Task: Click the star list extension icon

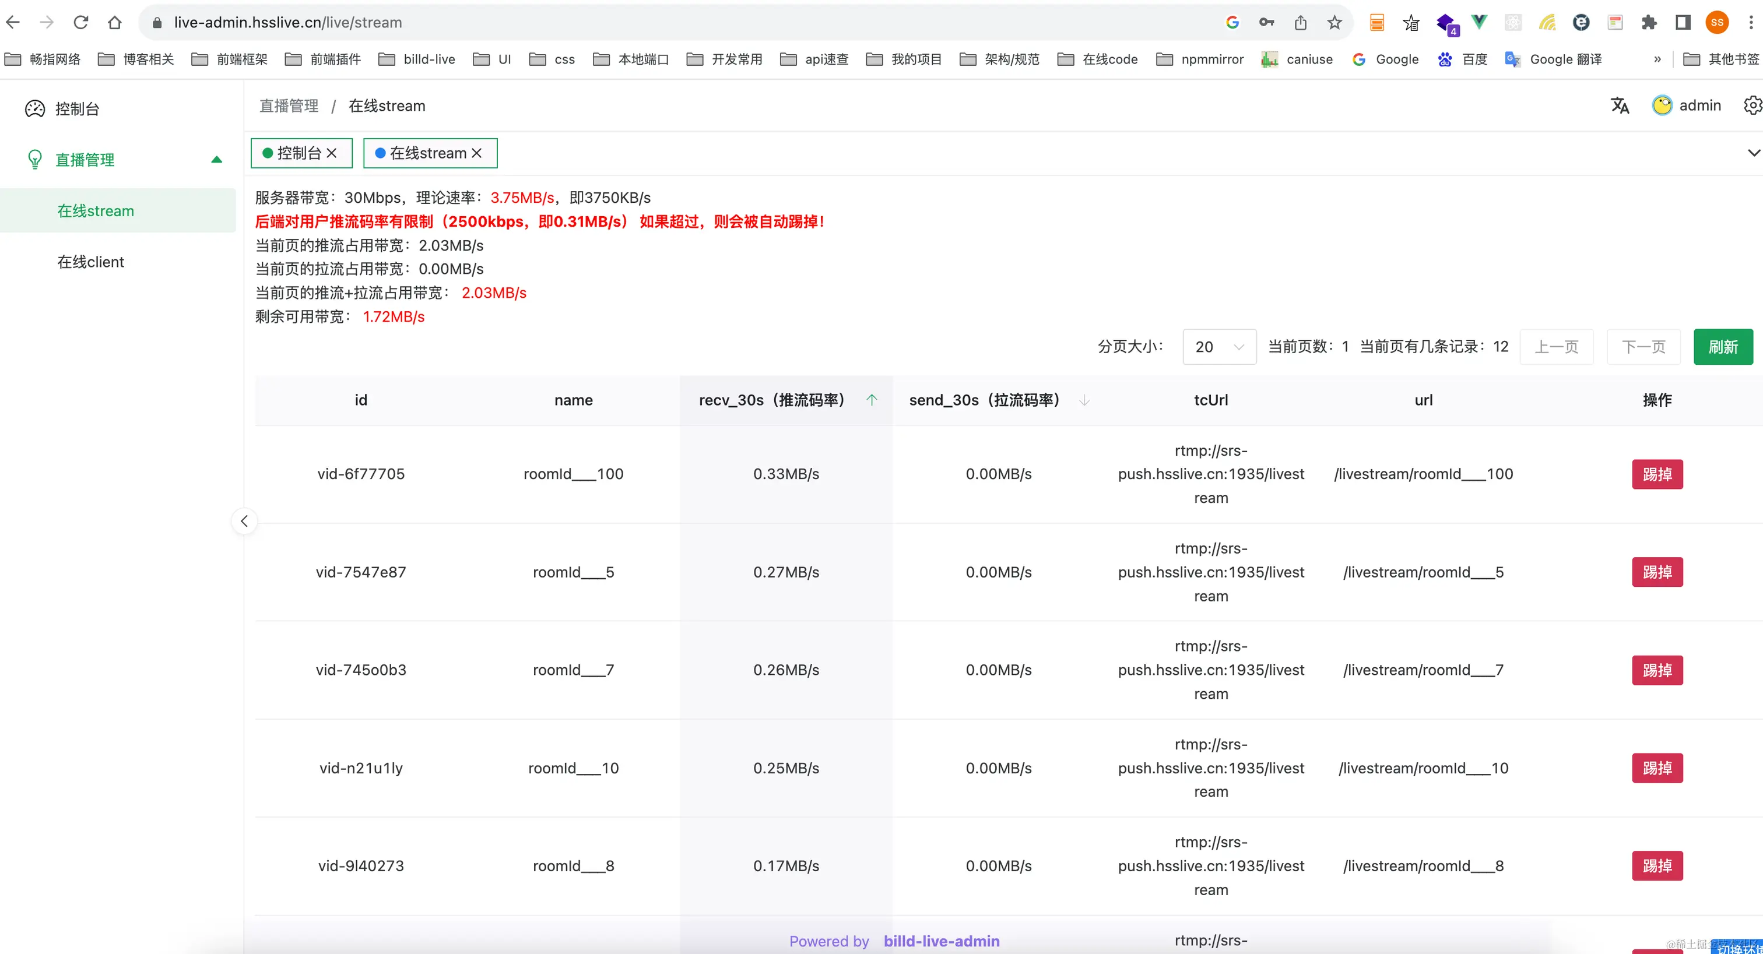Action: (1411, 23)
